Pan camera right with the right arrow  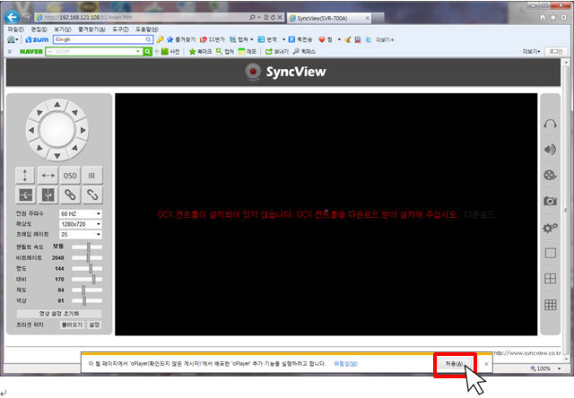[83, 130]
